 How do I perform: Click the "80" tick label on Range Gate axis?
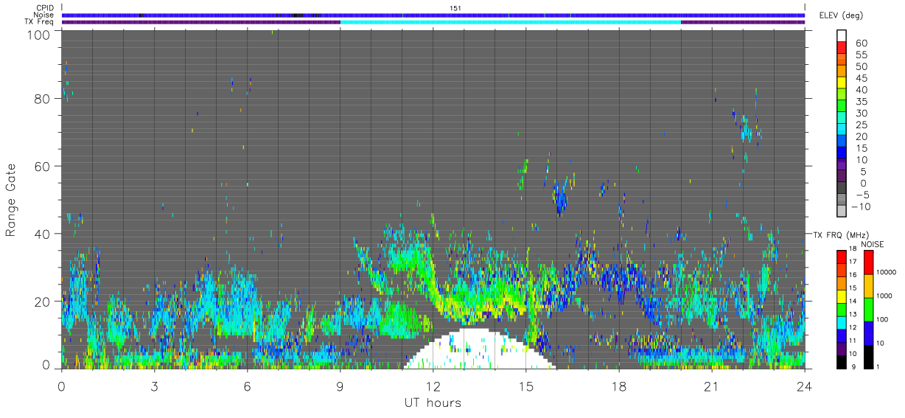click(43, 99)
